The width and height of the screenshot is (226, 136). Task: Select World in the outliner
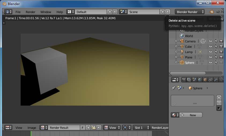point(189,36)
